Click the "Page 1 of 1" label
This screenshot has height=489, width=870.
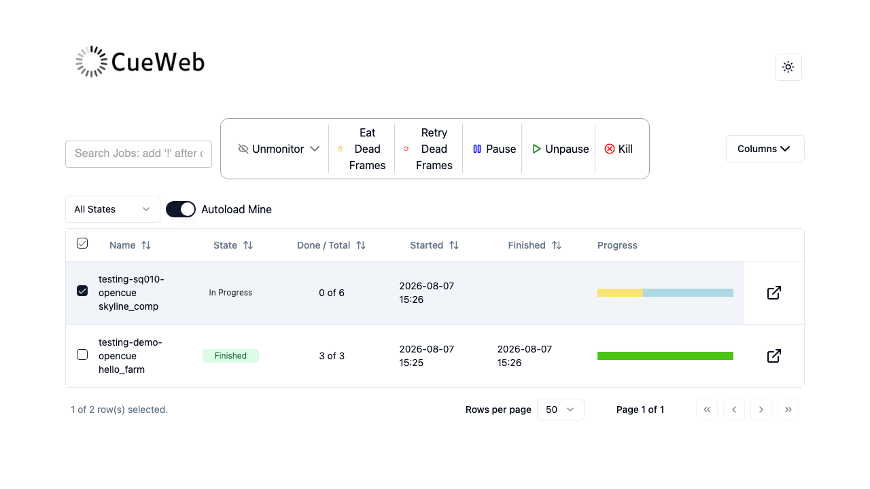click(640, 410)
